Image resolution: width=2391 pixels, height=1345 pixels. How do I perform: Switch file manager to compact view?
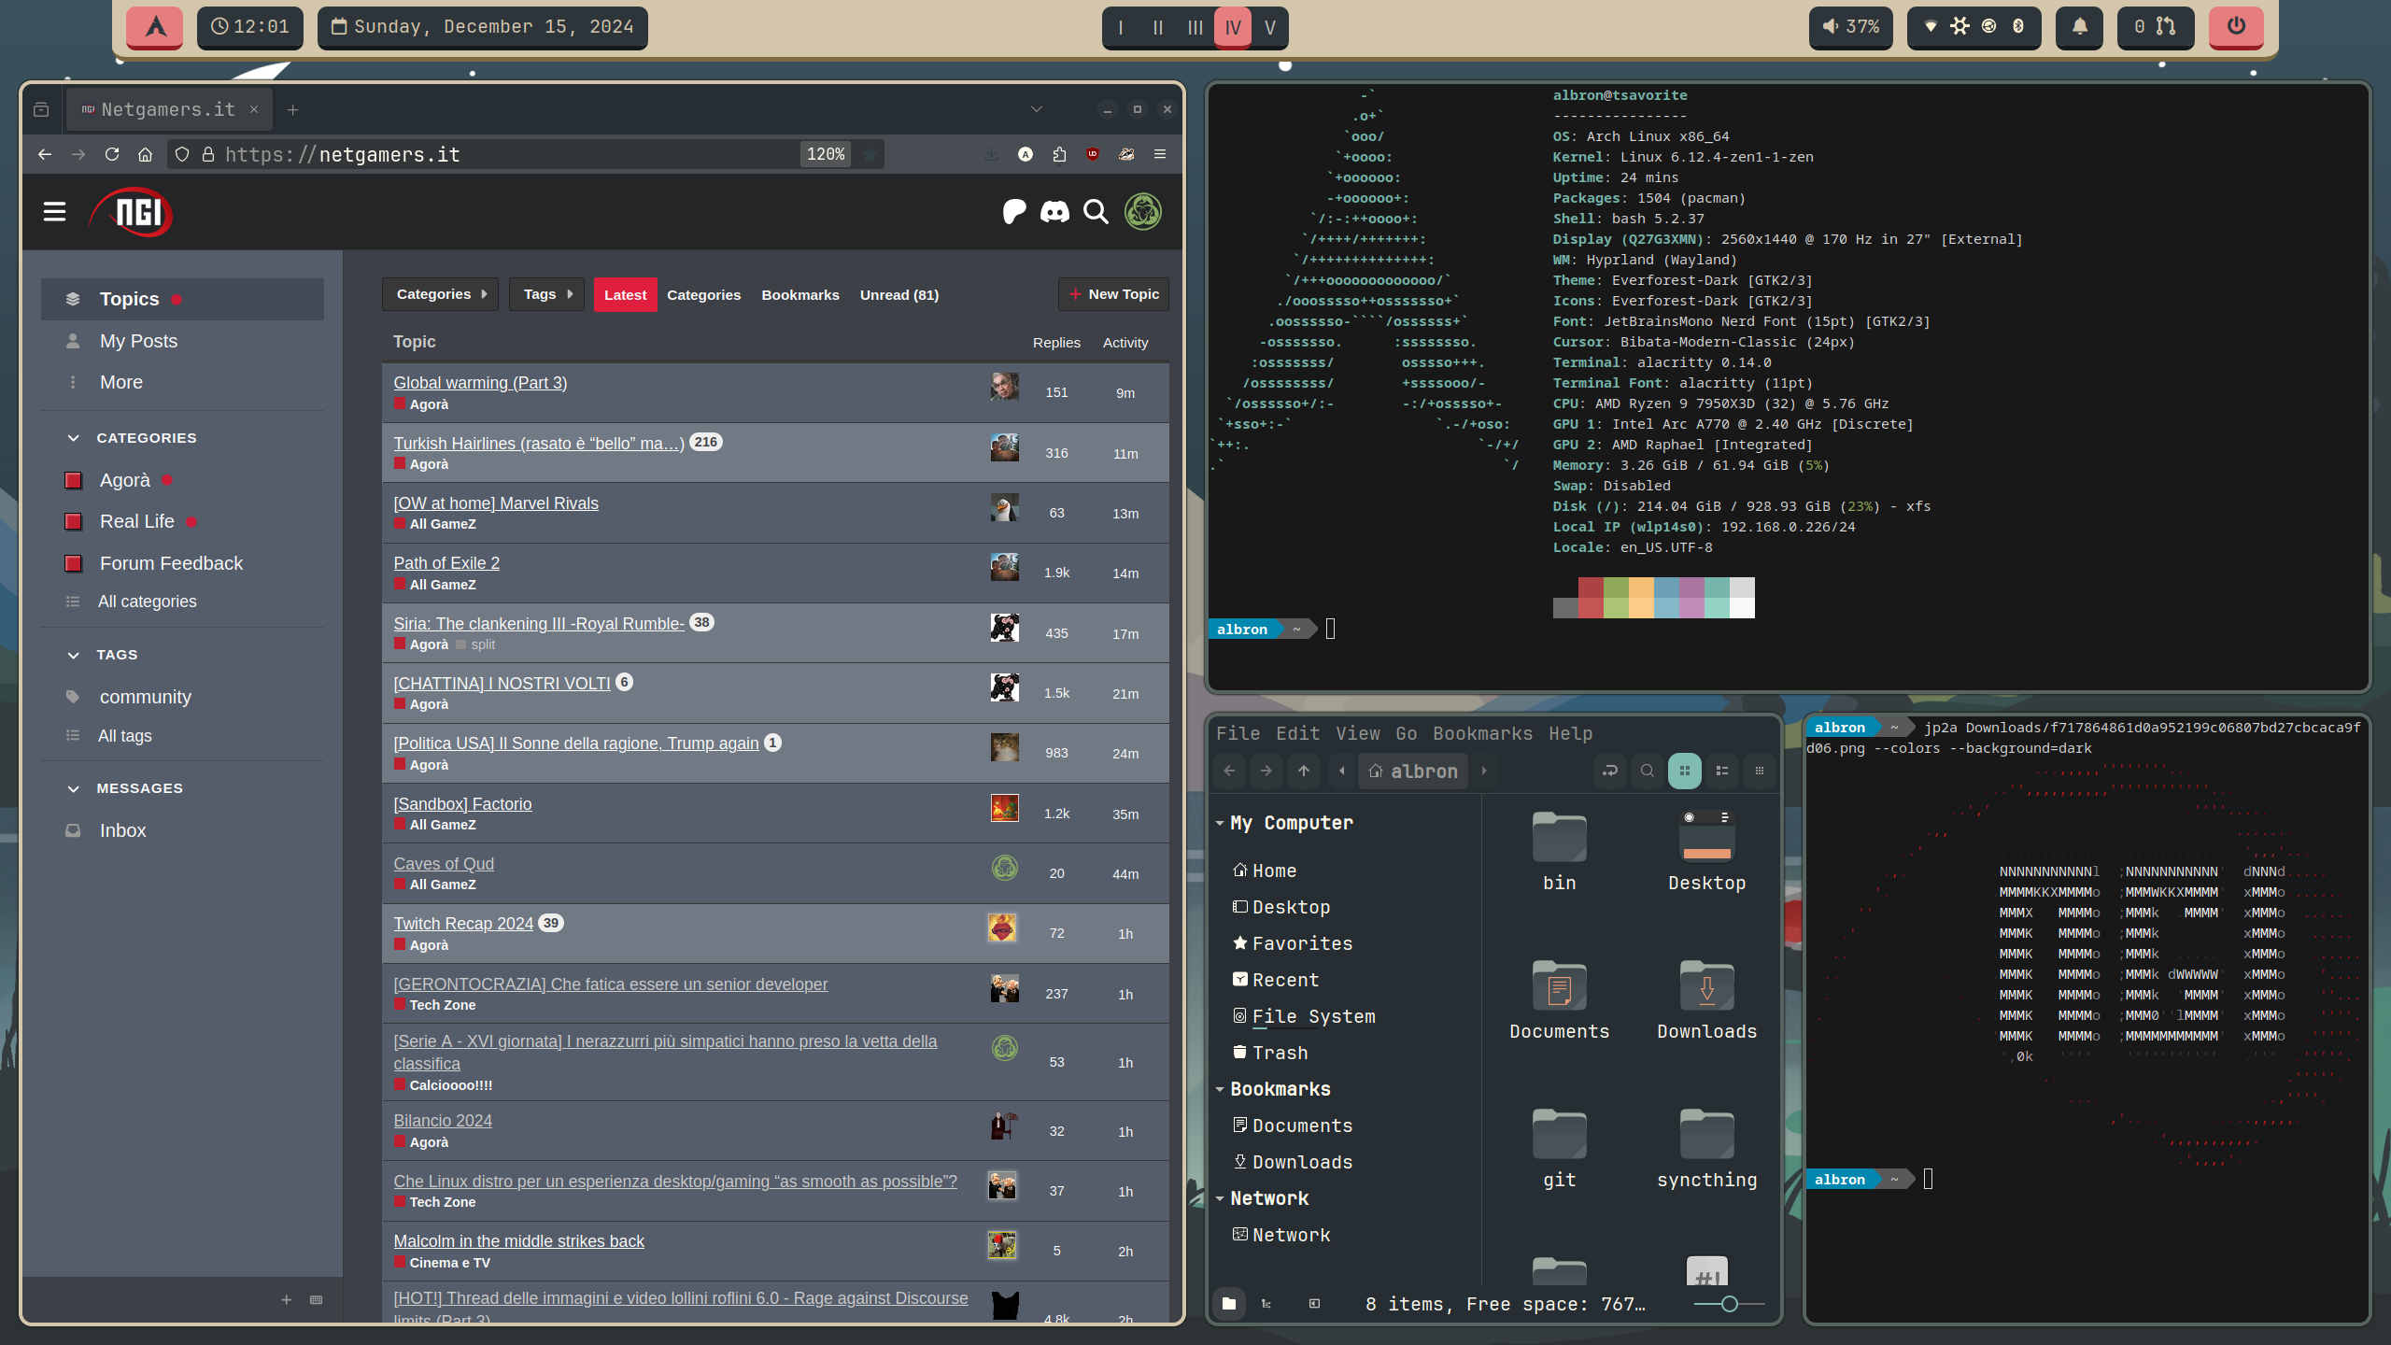pos(1760,771)
